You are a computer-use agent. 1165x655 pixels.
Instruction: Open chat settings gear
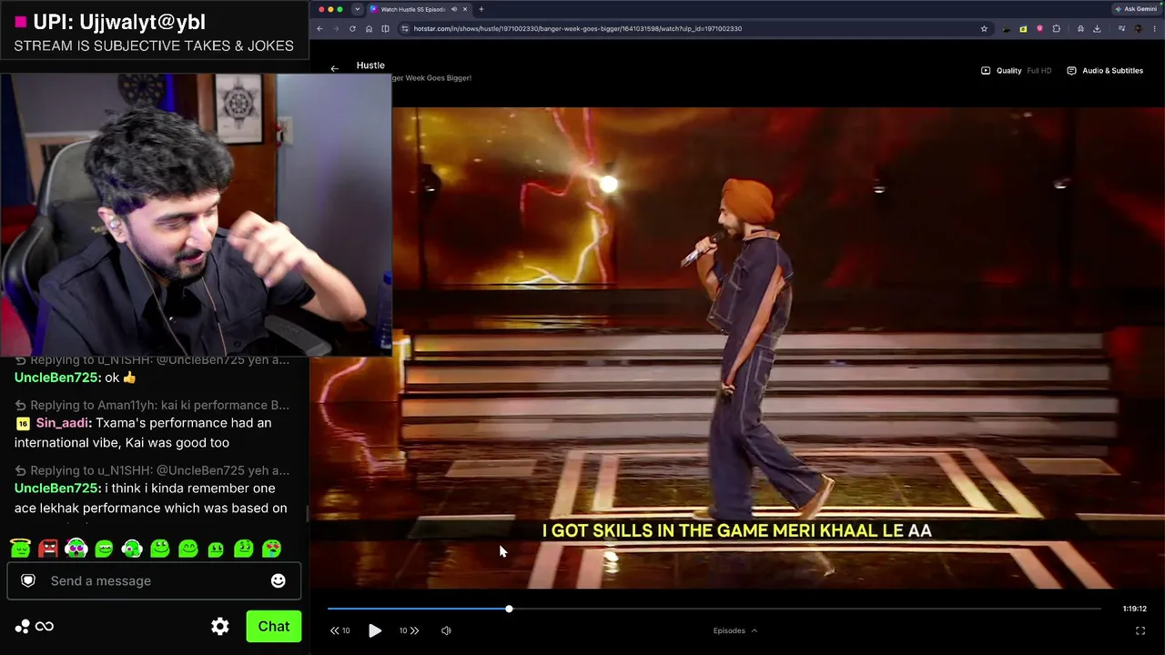220,627
